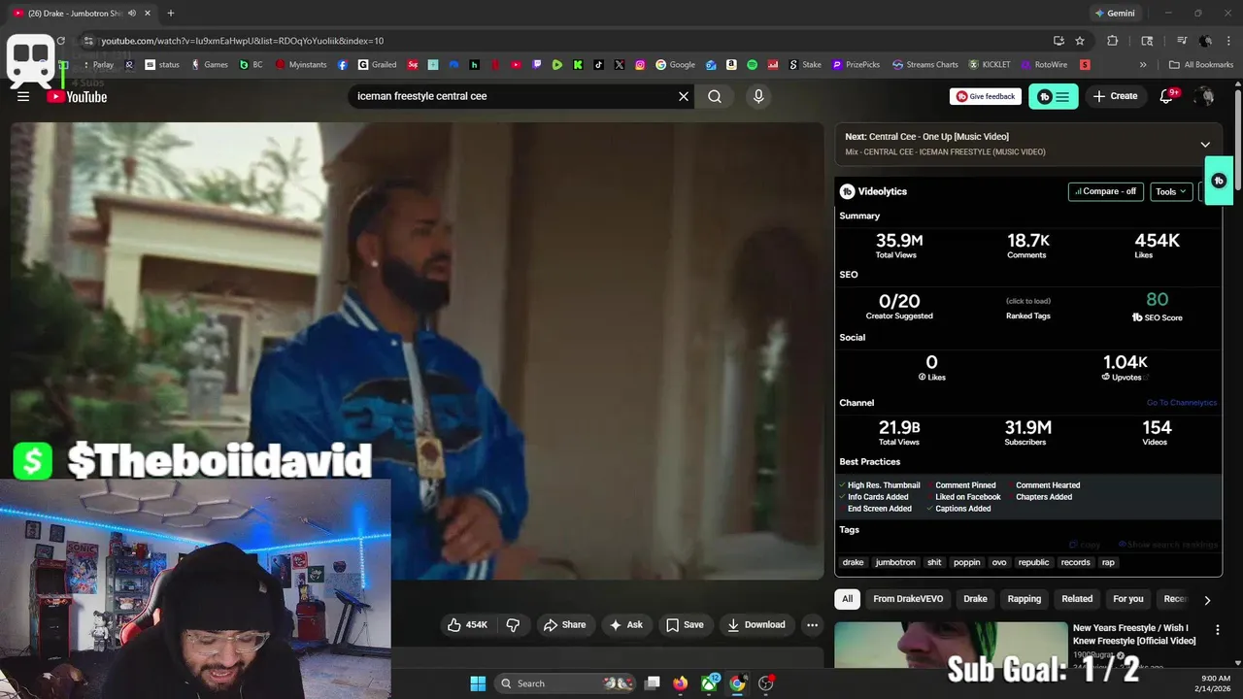This screenshot has height=699, width=1243.
Task: Select the 'records' tag chip
Action: (1075, 562)
